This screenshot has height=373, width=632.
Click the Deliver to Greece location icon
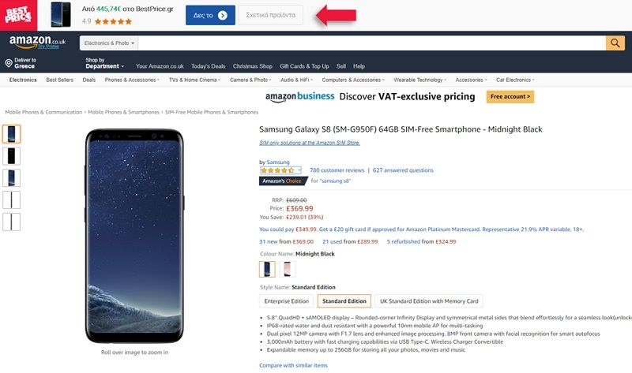pyautogui.click(x=9, y=63)
